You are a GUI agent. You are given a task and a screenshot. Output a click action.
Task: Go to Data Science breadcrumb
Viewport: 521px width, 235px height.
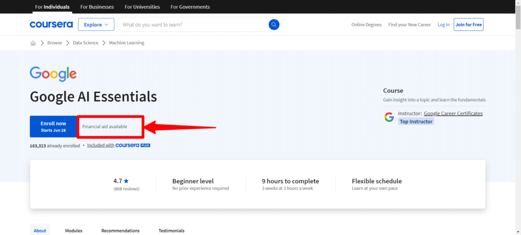[x=85, y=43]
